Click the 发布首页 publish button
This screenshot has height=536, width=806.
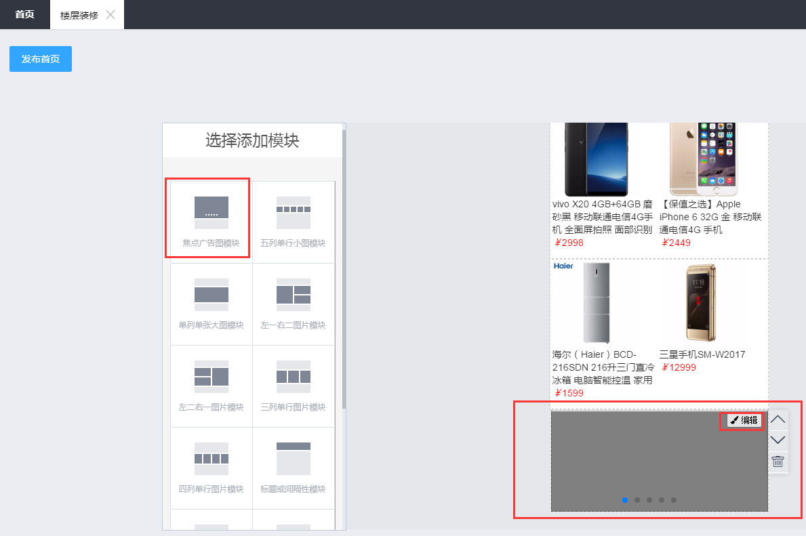[x=41, y=59]
